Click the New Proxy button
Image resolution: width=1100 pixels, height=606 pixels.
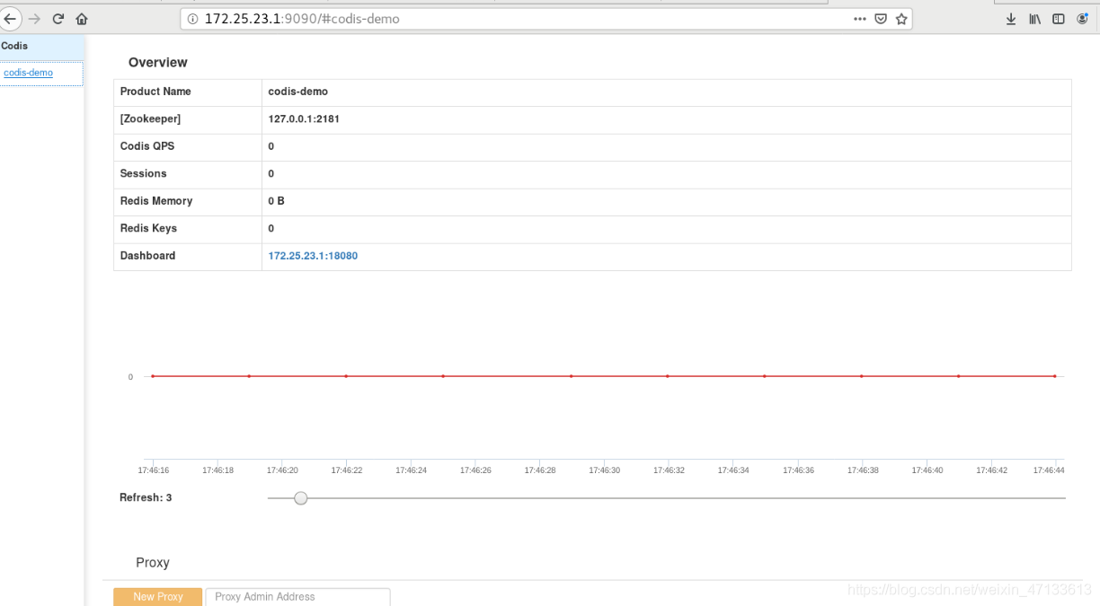tap(157, 596)
